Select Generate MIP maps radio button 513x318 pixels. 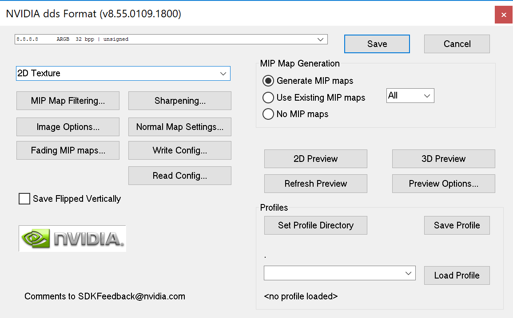[268, 81]
